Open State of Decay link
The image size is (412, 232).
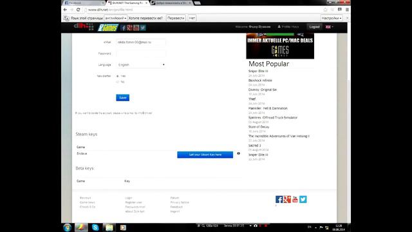coord(259,127)
